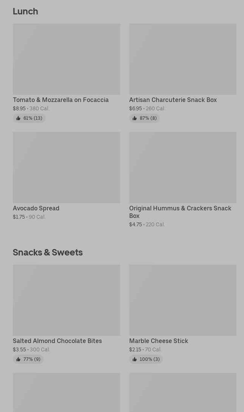Open the Marble Cheese Stick title link

(x=158, y=341)
